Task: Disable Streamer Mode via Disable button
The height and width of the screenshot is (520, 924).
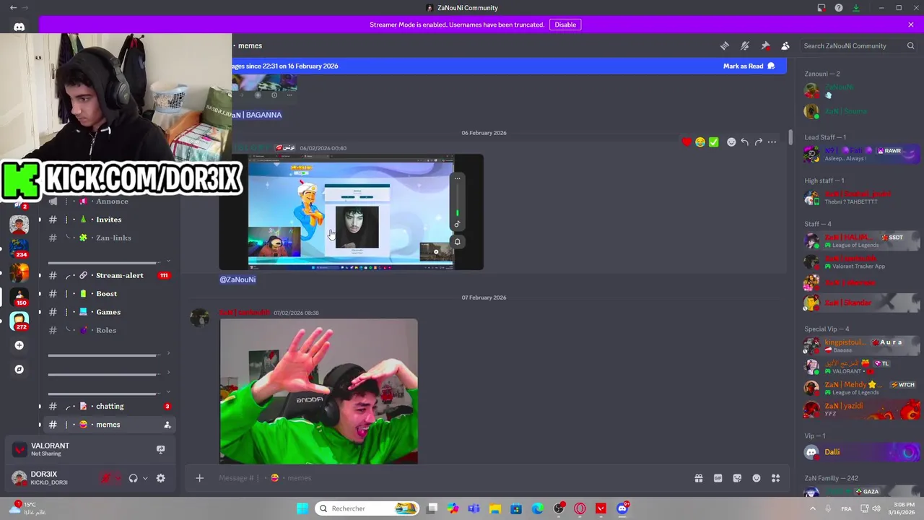Action: (565, 25)
